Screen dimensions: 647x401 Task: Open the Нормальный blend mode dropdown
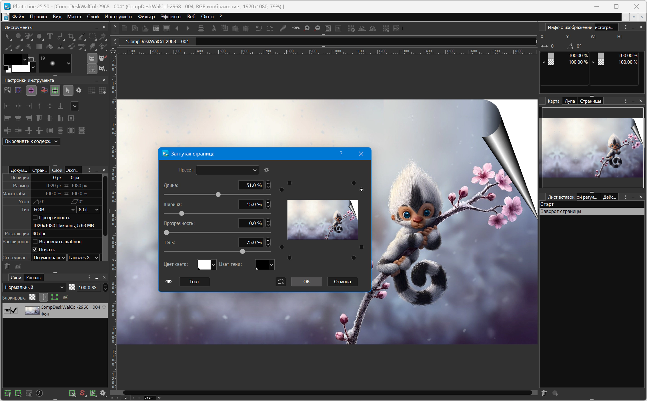coord(34,287)
